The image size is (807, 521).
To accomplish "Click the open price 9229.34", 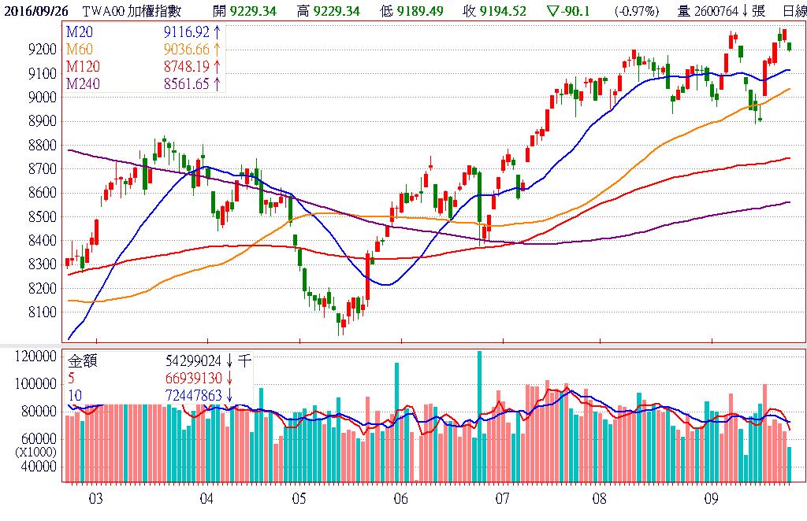I will pos(252,11).
